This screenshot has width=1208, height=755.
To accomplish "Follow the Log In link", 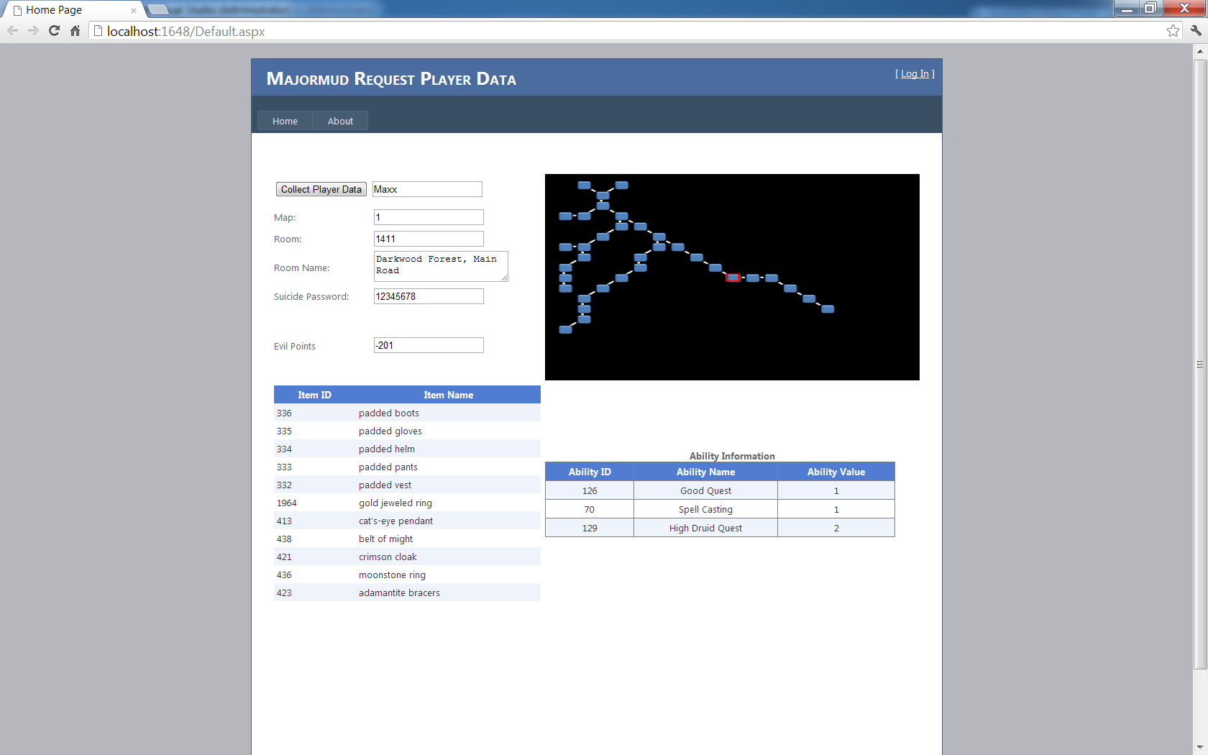I will coord(915,73).
